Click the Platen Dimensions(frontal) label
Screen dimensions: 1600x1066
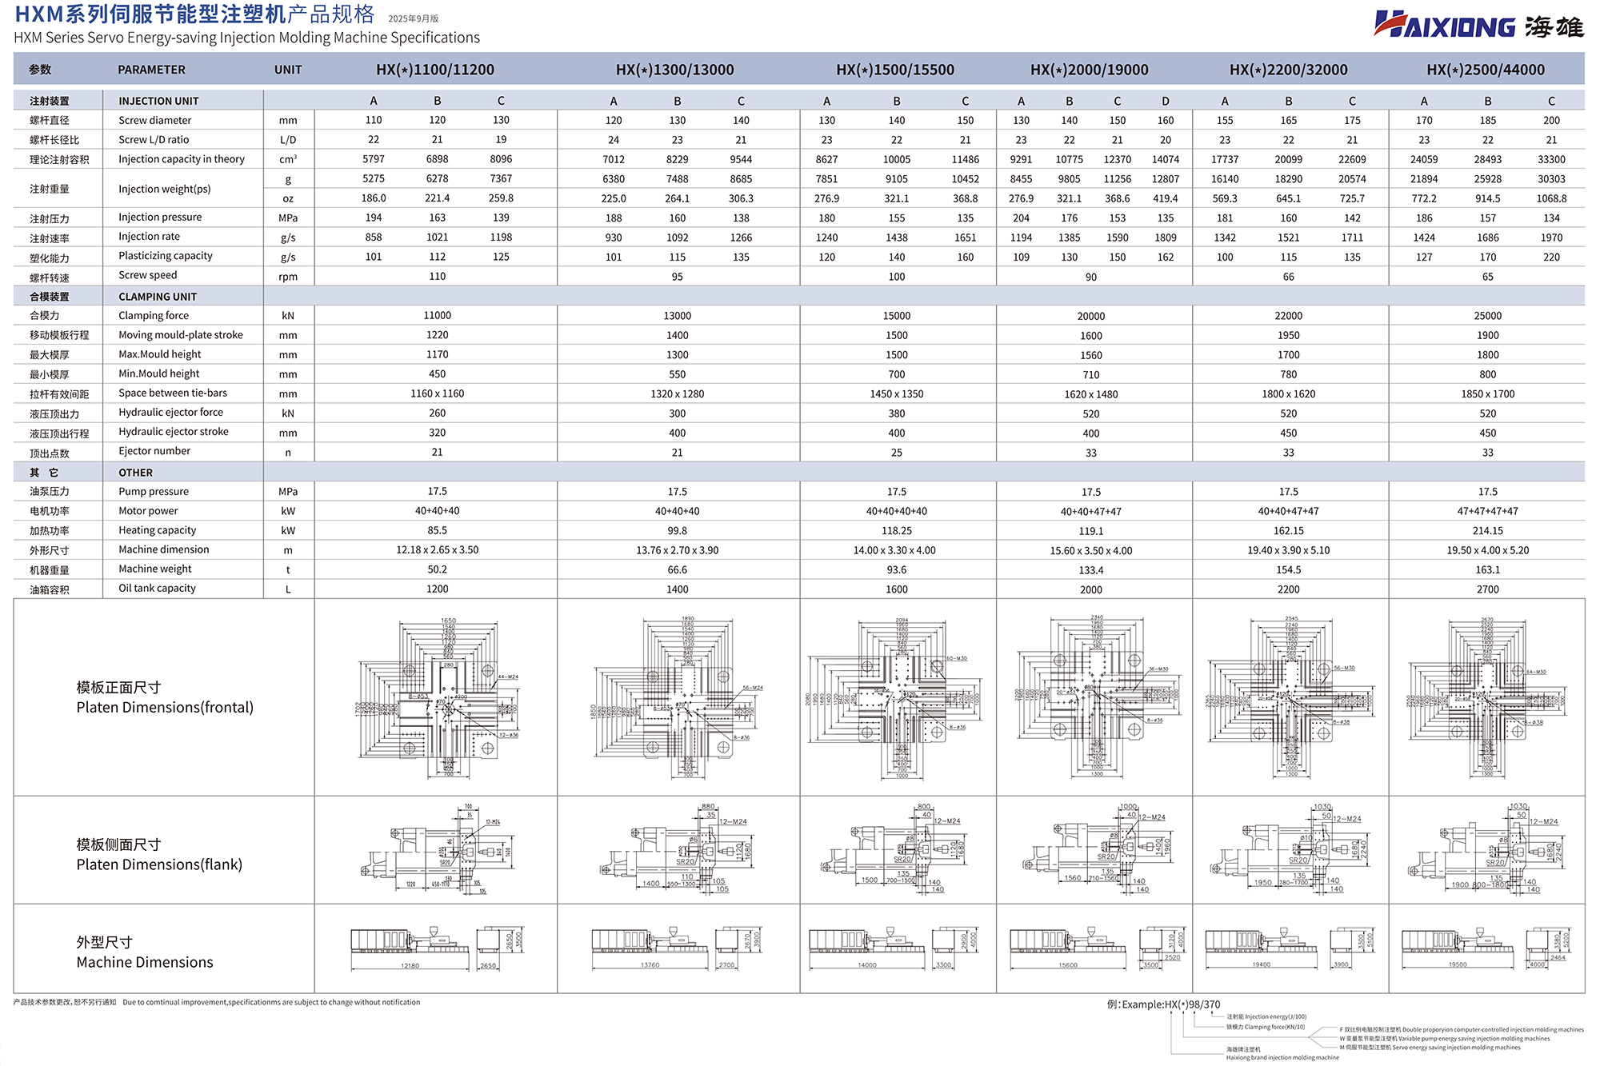tap(165, 707)
